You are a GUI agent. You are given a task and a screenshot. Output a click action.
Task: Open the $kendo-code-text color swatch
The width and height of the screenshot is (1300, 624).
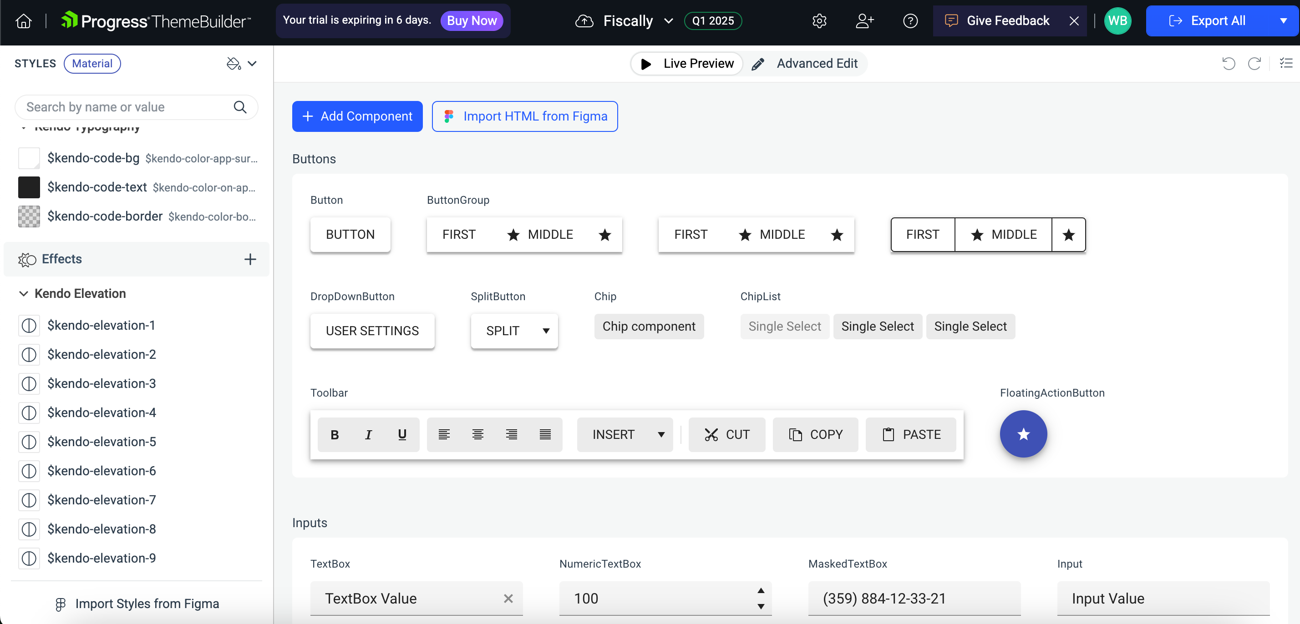point(29,187)
